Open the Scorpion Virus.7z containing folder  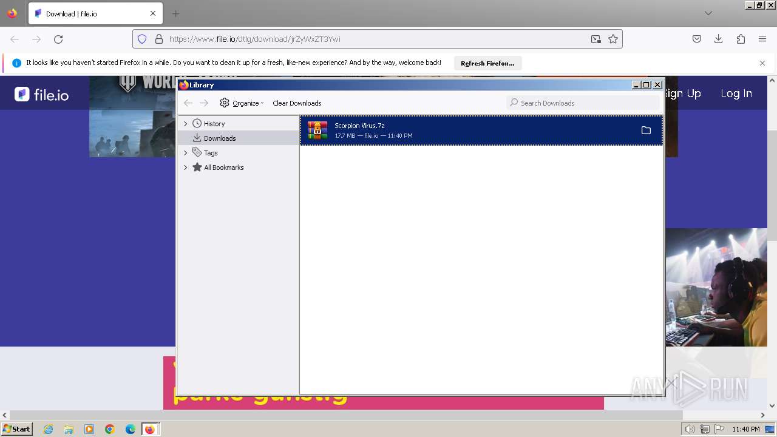click(x=646, y=130)
